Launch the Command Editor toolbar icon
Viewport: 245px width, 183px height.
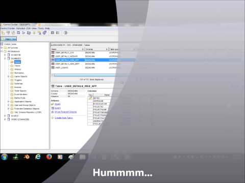pyautogui.click(x=18, y=33)
